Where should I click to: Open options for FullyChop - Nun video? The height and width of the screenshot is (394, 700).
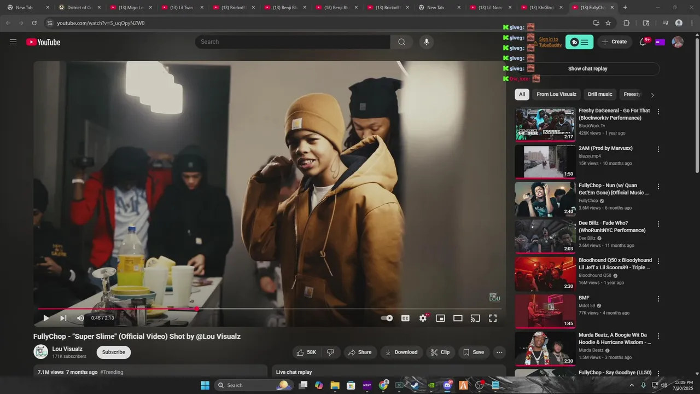pos(658,187)
